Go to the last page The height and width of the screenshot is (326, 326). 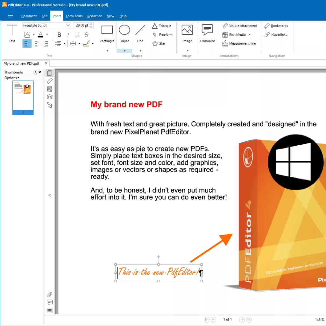pyautogui.click(x=249, y=319)
